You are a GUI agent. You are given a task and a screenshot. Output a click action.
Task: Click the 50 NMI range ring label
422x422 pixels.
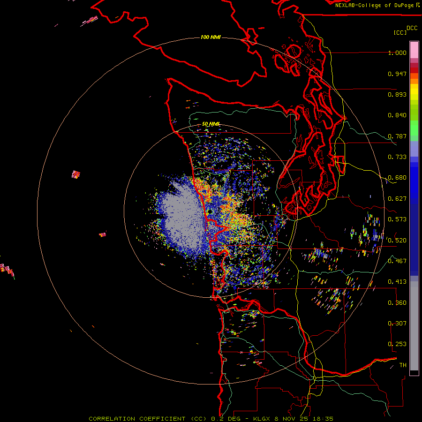[x=211, y=124]
